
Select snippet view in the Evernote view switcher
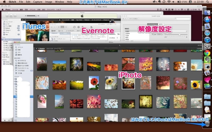coord(62,27)
